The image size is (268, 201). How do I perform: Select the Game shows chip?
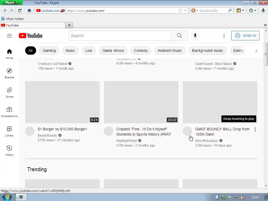[113, 51]
